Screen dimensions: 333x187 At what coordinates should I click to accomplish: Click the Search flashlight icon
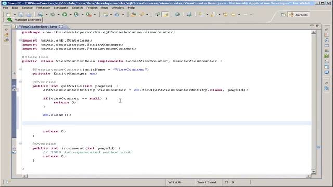pyautogui.click(x=141, y=15)
